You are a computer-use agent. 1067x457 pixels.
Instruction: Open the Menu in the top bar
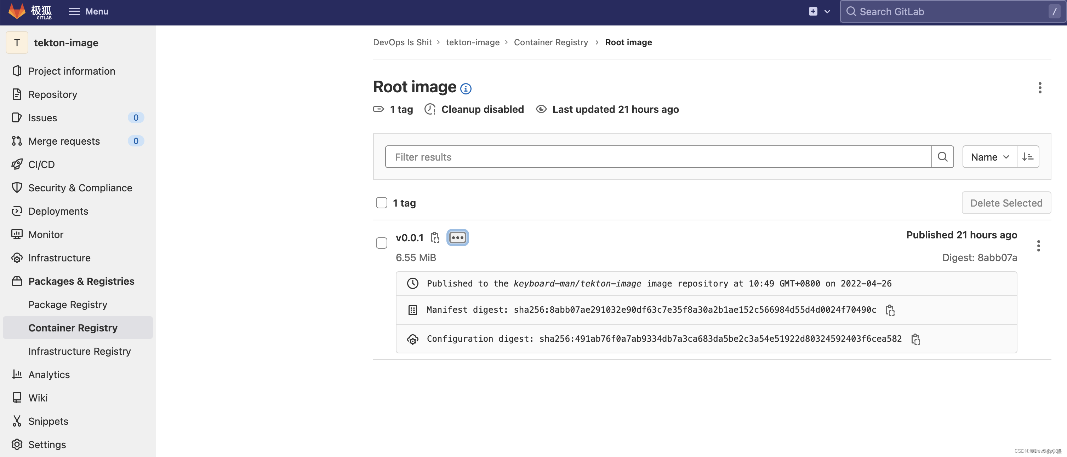[88, 11]
